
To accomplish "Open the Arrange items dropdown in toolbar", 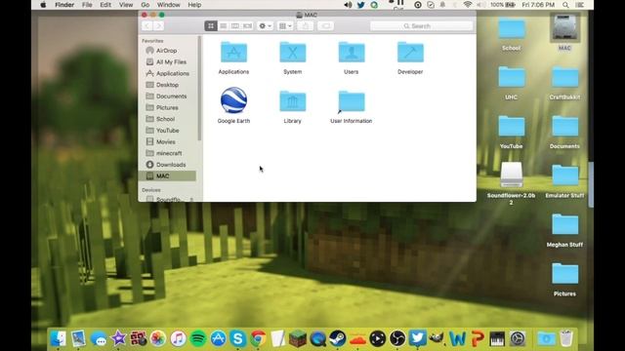I will (x=285, y=26).
